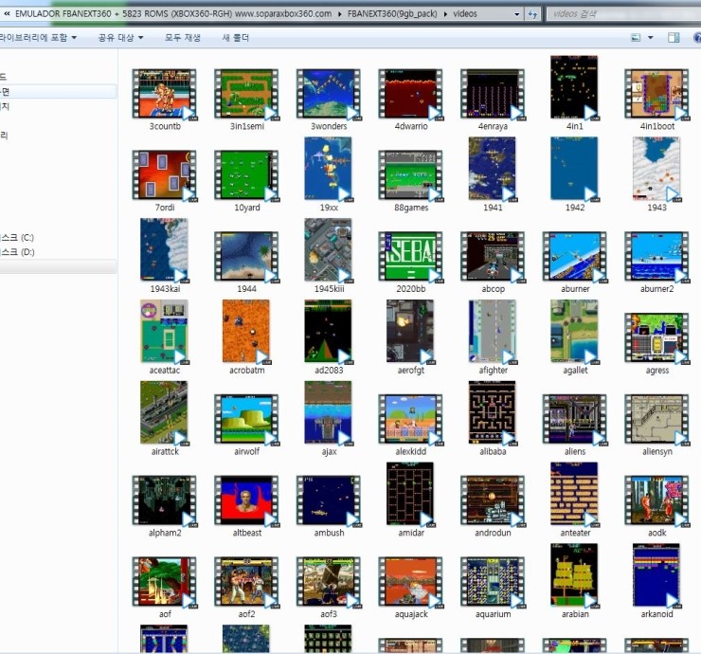Select the aof3 video thumbnail
Screen dimensions: 701x654
pyautogui.click(x=329, y=582)
